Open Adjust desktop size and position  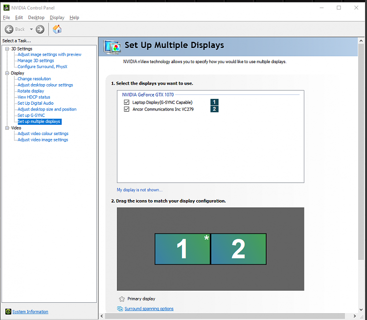[47, 109]
